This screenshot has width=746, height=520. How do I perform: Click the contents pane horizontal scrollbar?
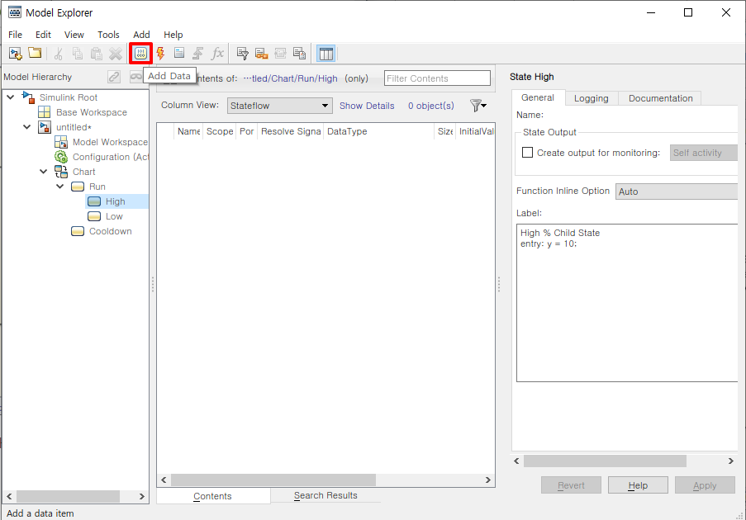273,480
